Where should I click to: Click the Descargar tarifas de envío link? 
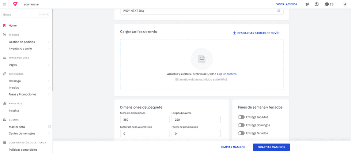(256, 33)
